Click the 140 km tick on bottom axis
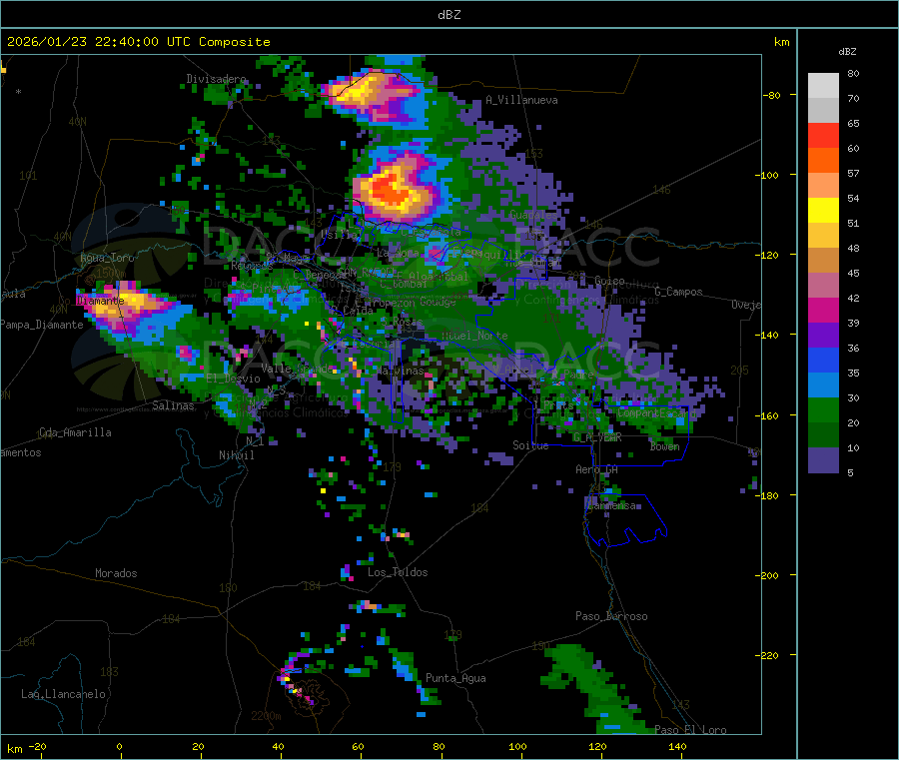Viewport: 899px width, 760px height. tap(677, 747)
